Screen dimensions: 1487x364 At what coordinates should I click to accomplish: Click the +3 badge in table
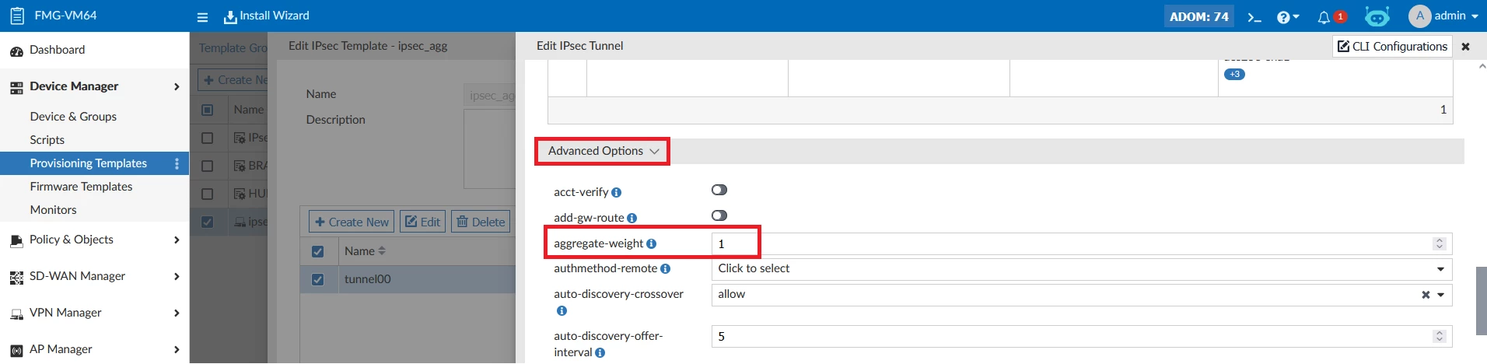click(1234, 75)
